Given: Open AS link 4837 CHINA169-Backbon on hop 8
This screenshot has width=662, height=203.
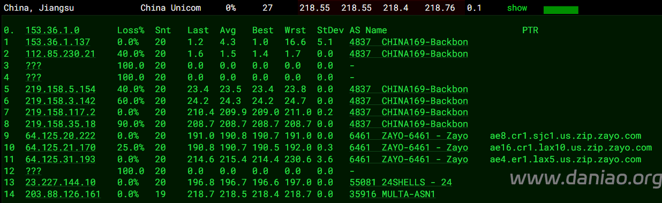Looking at the screenshot, I should pyautogui.click(x=409, y=124).
